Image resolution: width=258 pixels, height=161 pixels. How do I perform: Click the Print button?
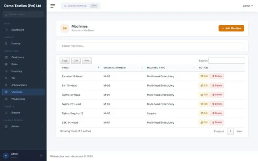point(87,61)
